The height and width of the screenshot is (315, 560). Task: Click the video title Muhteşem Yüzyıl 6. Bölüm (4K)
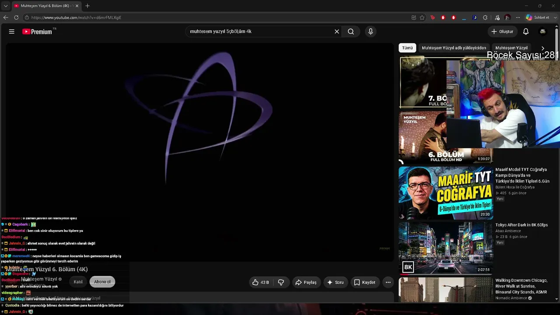[x=47, y=269]
